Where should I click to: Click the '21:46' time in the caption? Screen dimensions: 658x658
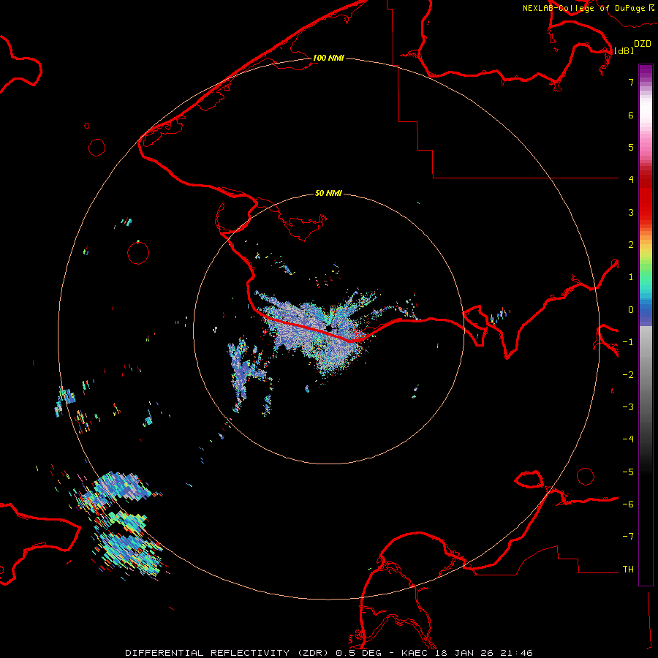click(517, 653)
